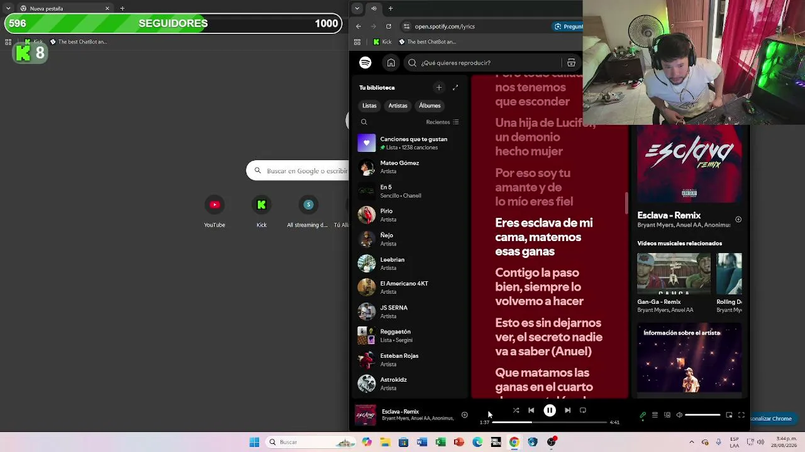This screenshot has width=805, height=452.
Task: Create a new playlist with plus icon
Action: coord(439,88)
